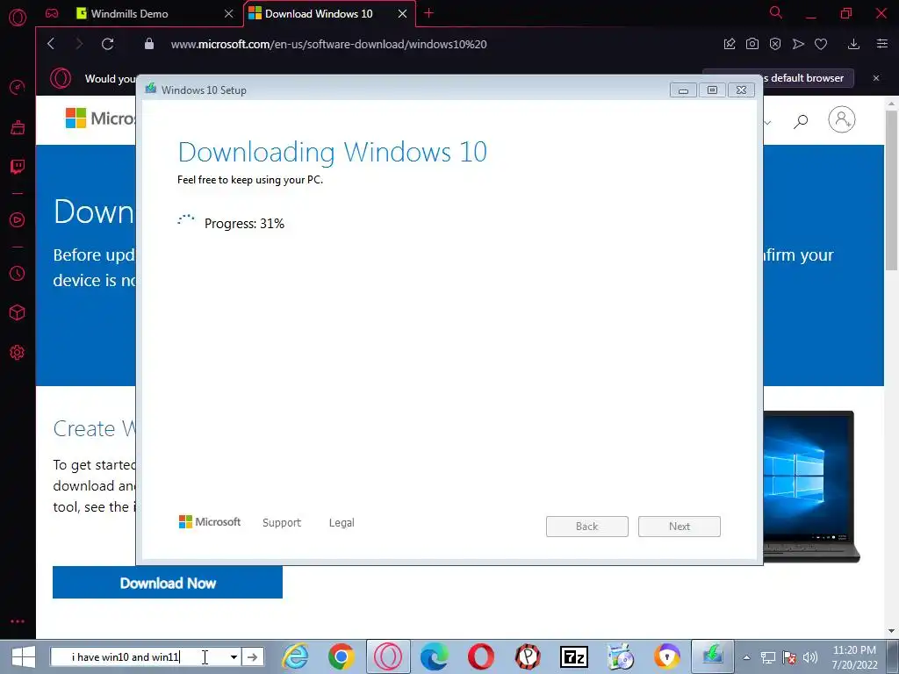Image resolution: width=899 pixels, height=674 pixels.
Task: Open ad blocker shield icon
Action: click(x=775, y=44)
